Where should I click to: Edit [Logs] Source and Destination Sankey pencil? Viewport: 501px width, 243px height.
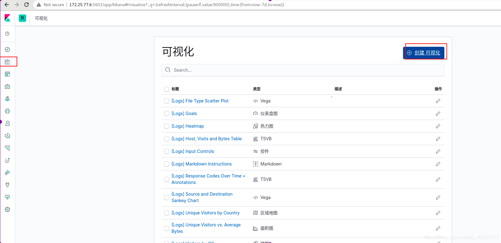438,197
